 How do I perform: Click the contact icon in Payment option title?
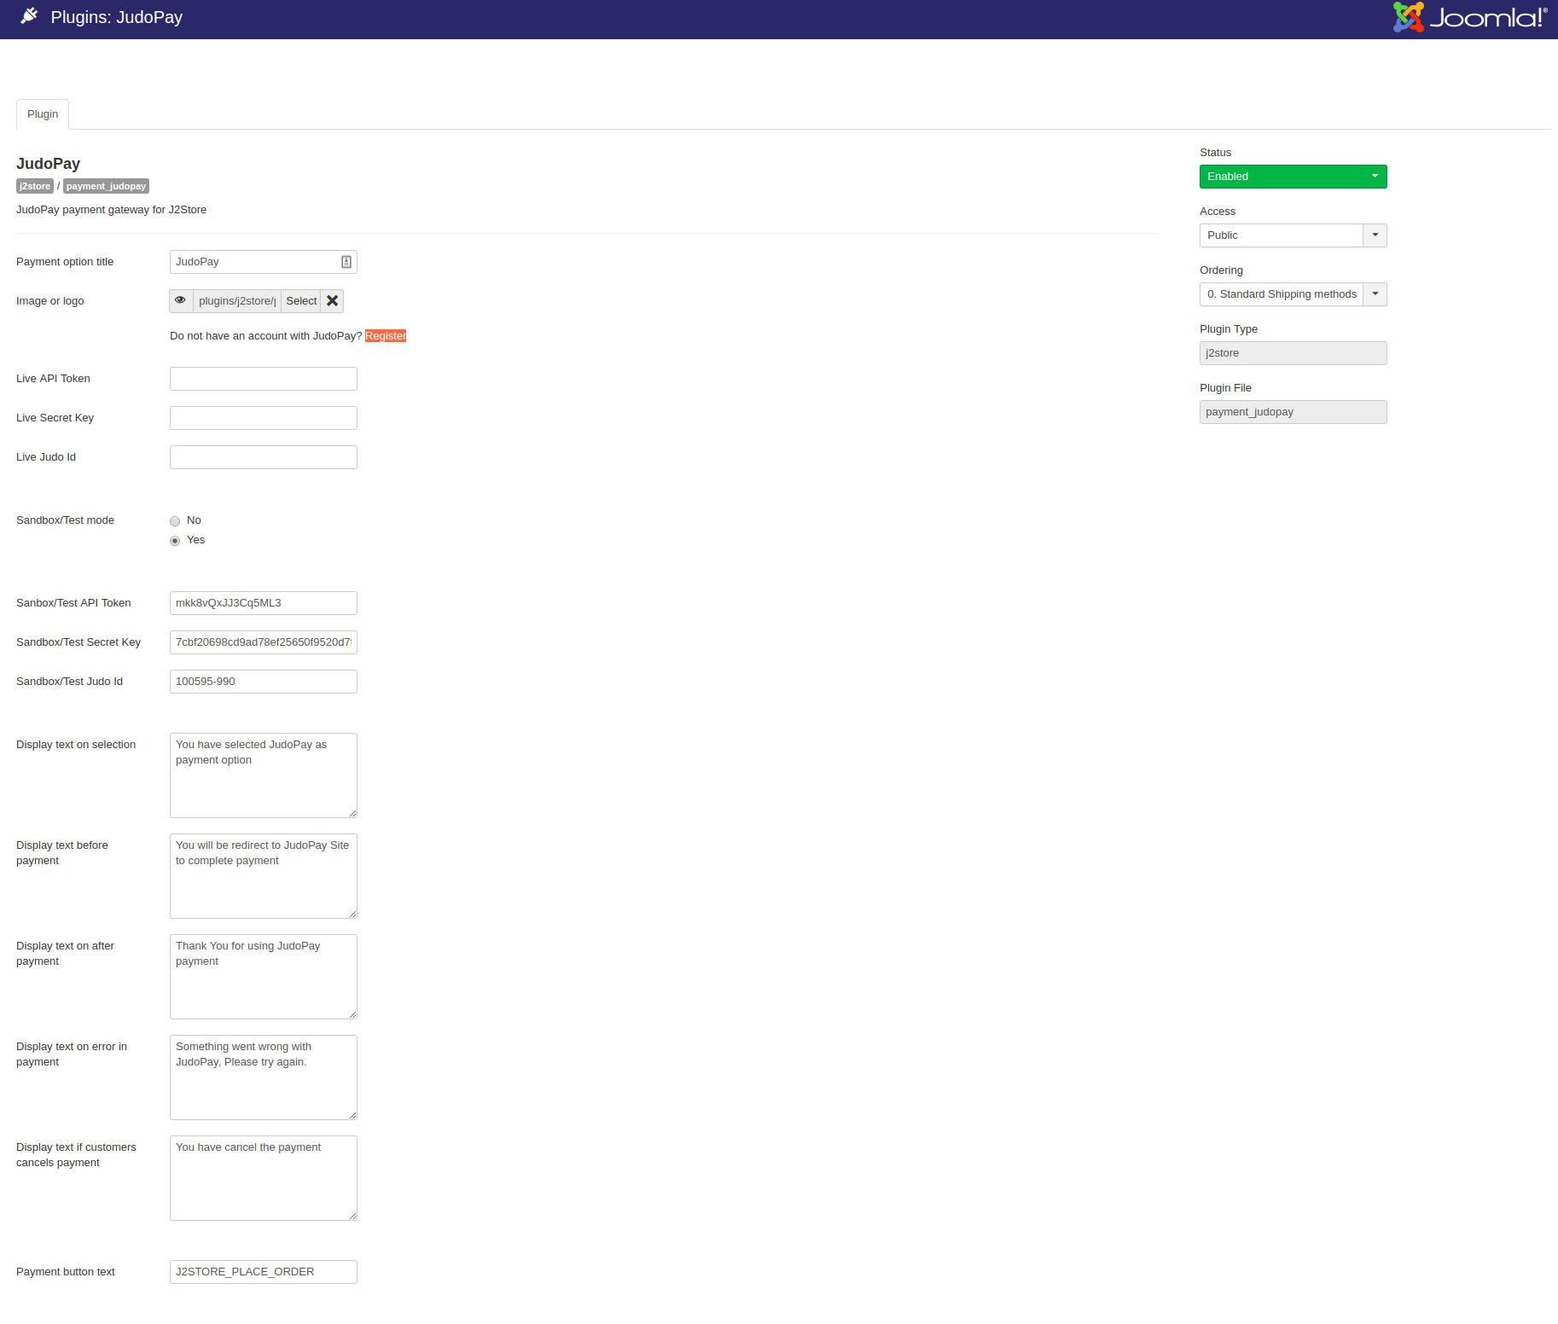pos(346,262)
